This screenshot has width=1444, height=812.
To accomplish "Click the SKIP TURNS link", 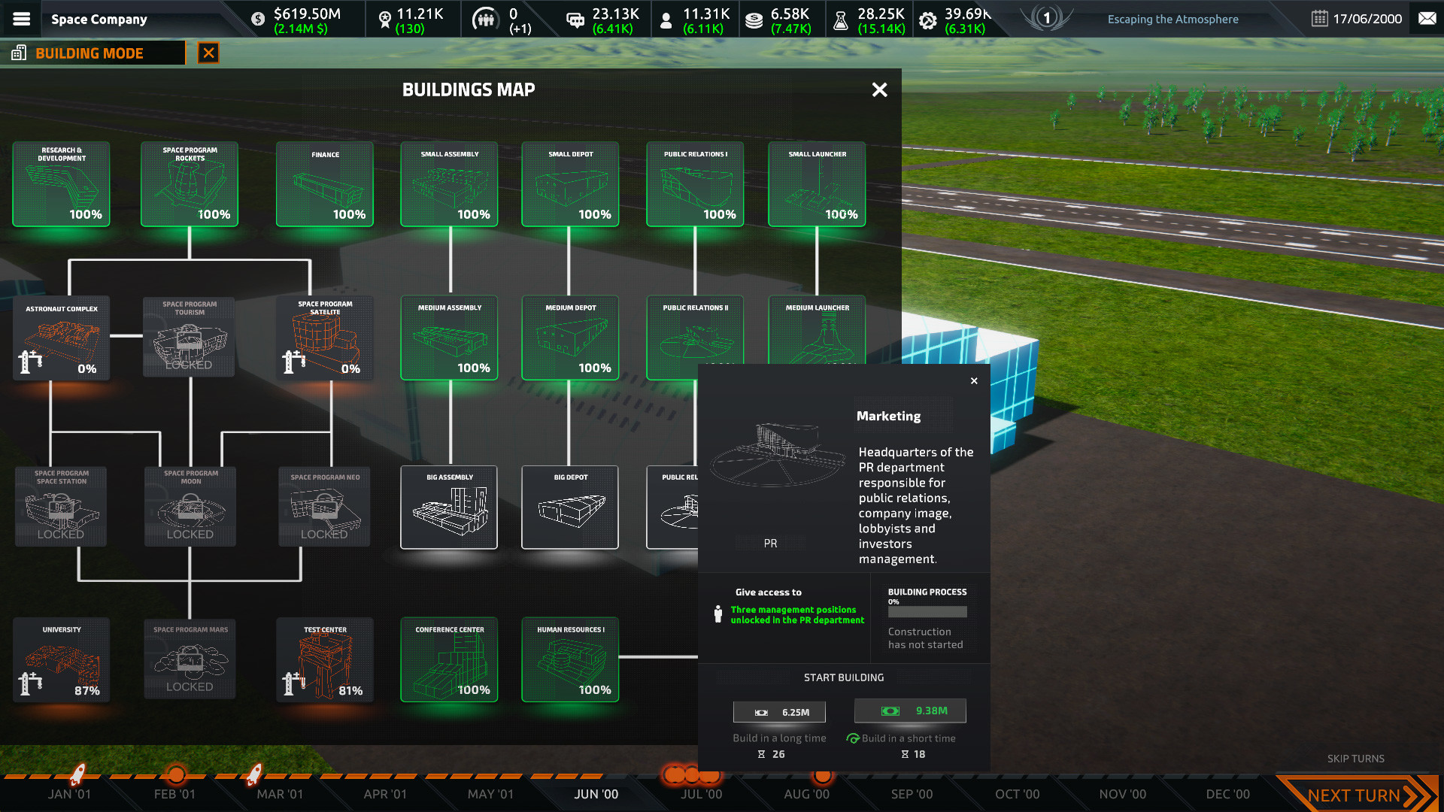I will click(1356, 759).
